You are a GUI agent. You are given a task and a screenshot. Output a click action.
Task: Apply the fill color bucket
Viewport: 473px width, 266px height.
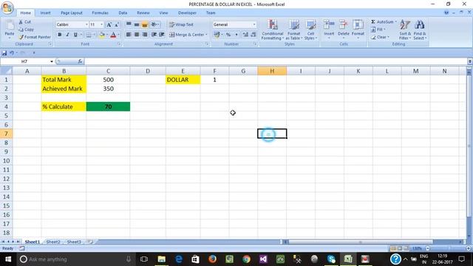102,35
